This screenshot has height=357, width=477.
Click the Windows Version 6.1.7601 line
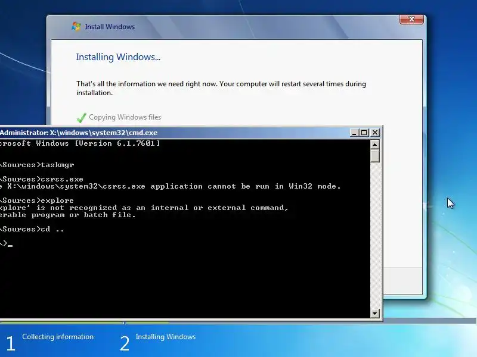(x=80, y=143)
